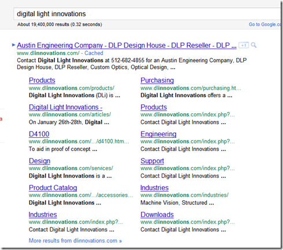Click the www.dlinnovations.com/products/ URL text
Image resolution: width=283 pixels, height=250 pixels.
click(72, 88)
